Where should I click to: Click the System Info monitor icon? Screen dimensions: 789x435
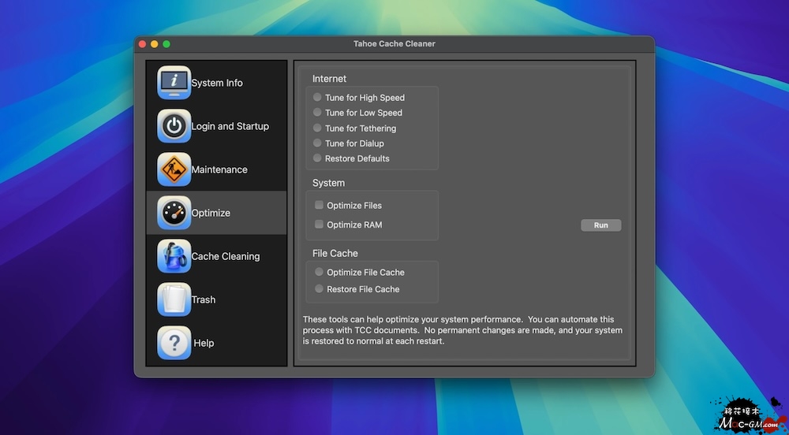tap(174, 83)
